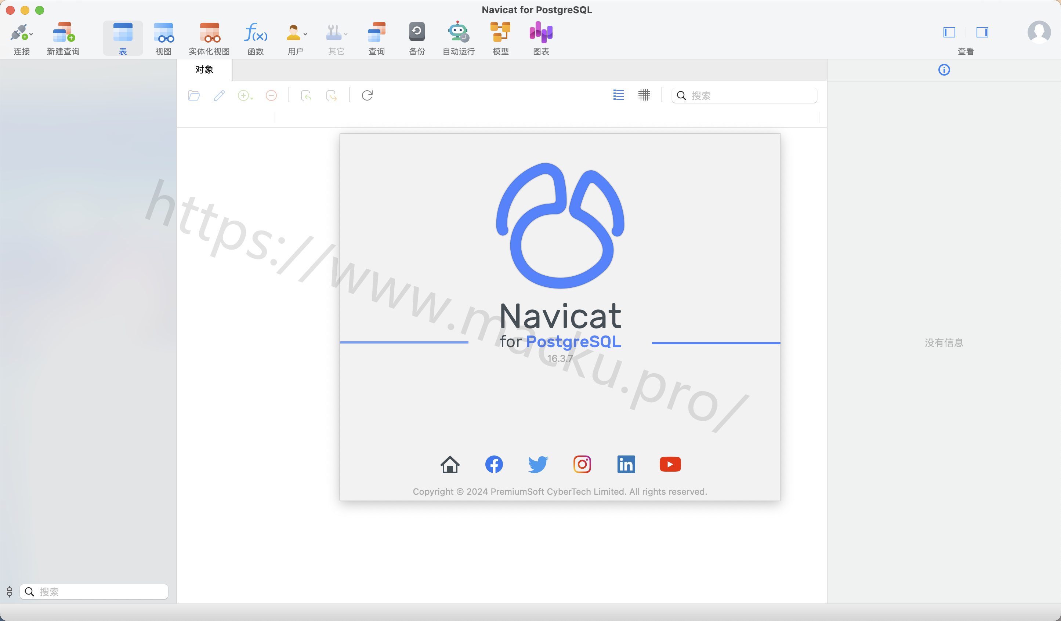The width and height of the screenshot is (1061, 621).
Task: Click the delete table minus icon
Action: 271,95
